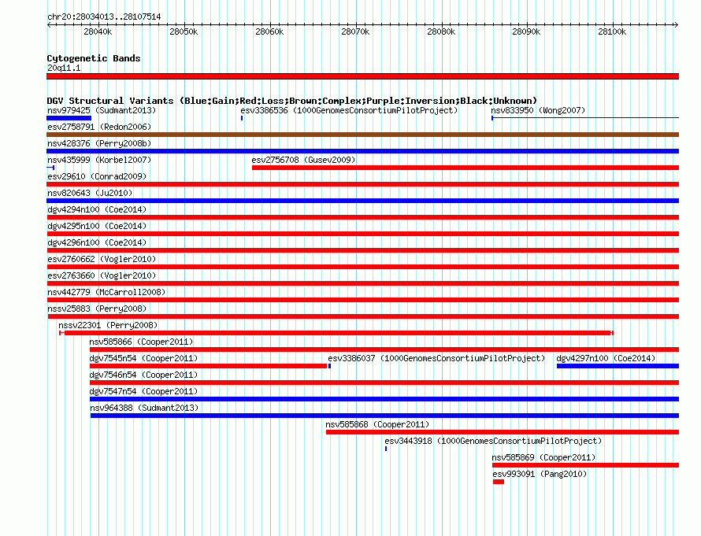
Task: Open esv2760662 (Vogler2010) variant
Action: coord(102,259)
